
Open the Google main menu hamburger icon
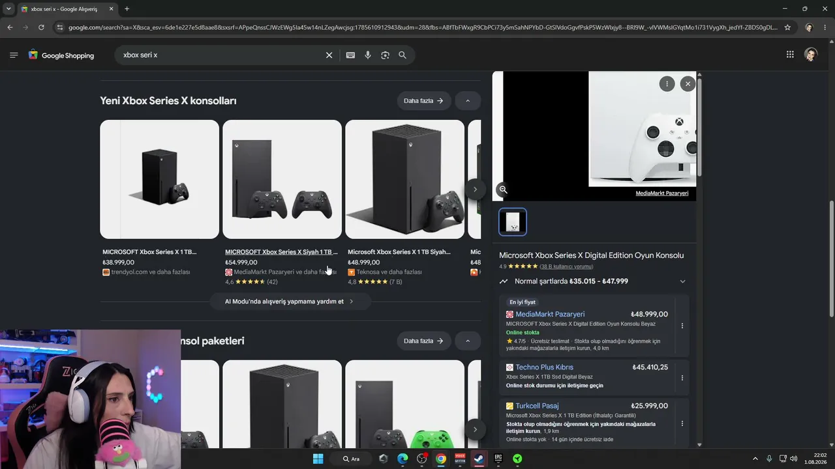(14, 55)
